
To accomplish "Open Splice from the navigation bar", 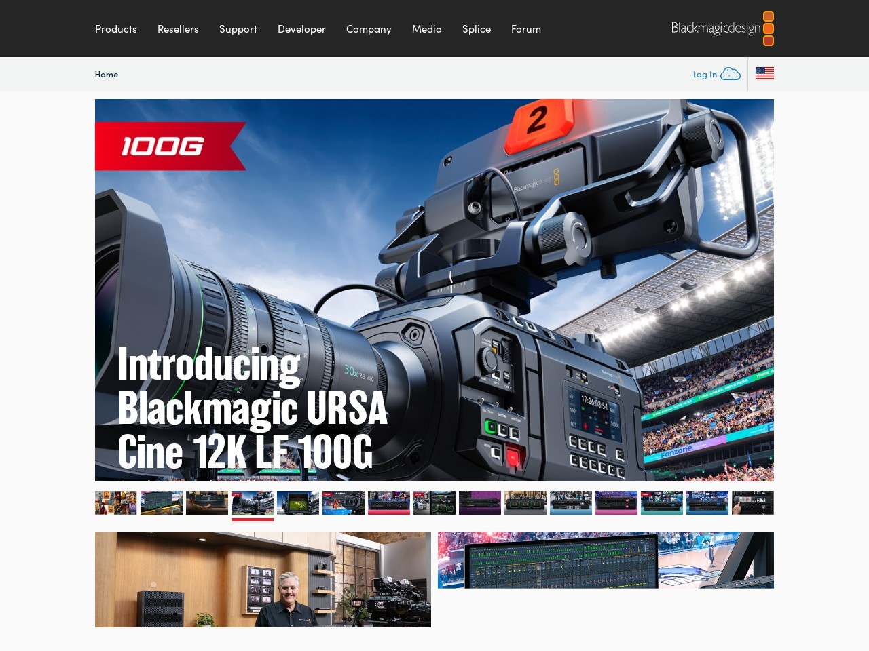I will [477, 29].
